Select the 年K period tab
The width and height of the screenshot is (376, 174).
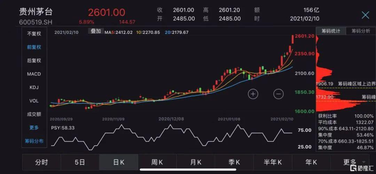[x=311, y=162]
